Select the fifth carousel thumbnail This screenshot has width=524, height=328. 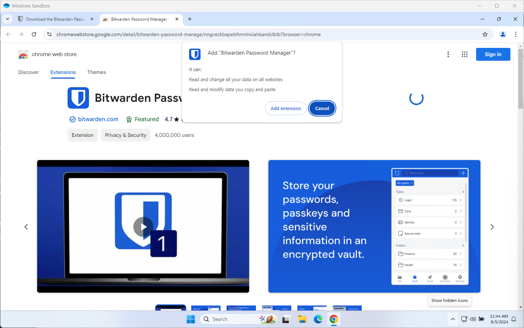[312, 308]
